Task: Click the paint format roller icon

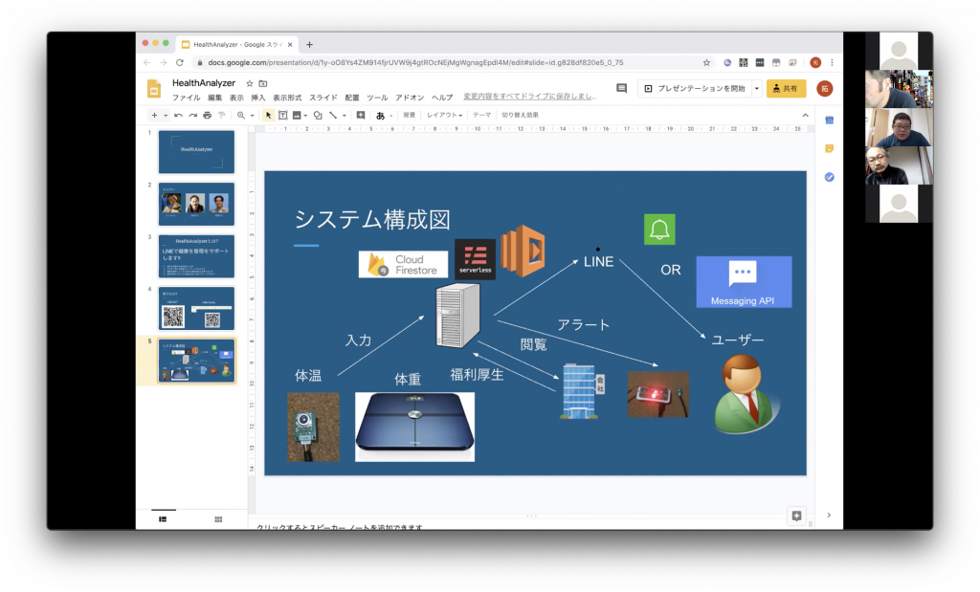Action: (x=222, y=116)
